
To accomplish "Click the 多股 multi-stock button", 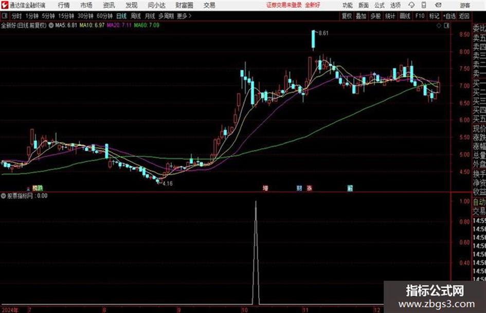I will click(x=375, y=16).
